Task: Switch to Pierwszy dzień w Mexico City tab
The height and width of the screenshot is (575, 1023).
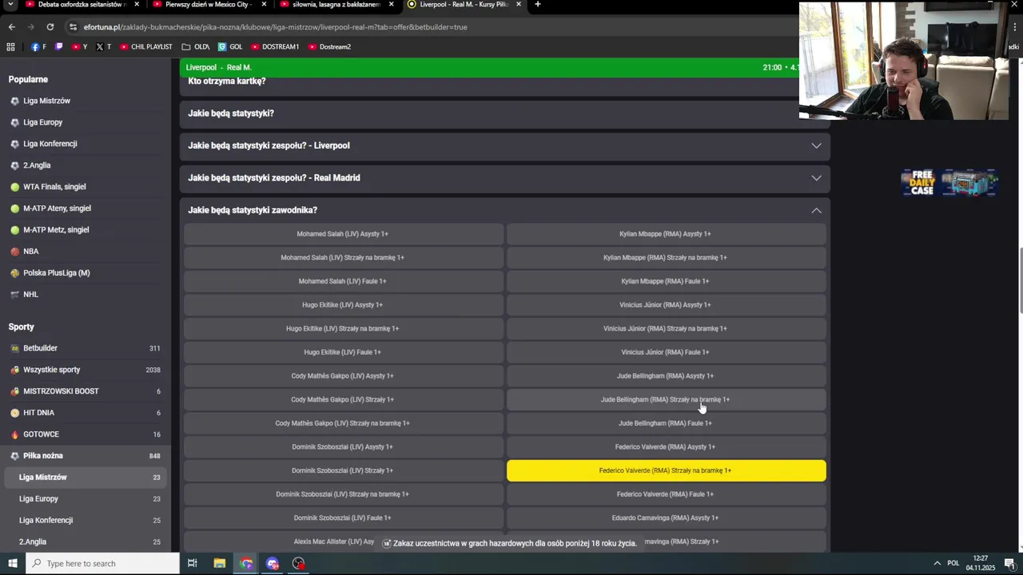Action: point(208,5)
